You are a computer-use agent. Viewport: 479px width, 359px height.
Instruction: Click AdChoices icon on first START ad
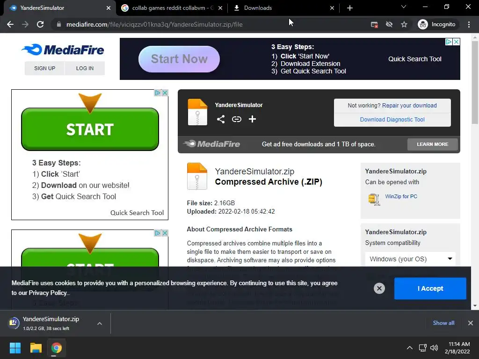158,93
